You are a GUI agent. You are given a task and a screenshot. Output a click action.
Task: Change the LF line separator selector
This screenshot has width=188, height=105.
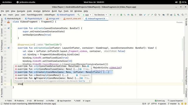(x=149, y=104)
